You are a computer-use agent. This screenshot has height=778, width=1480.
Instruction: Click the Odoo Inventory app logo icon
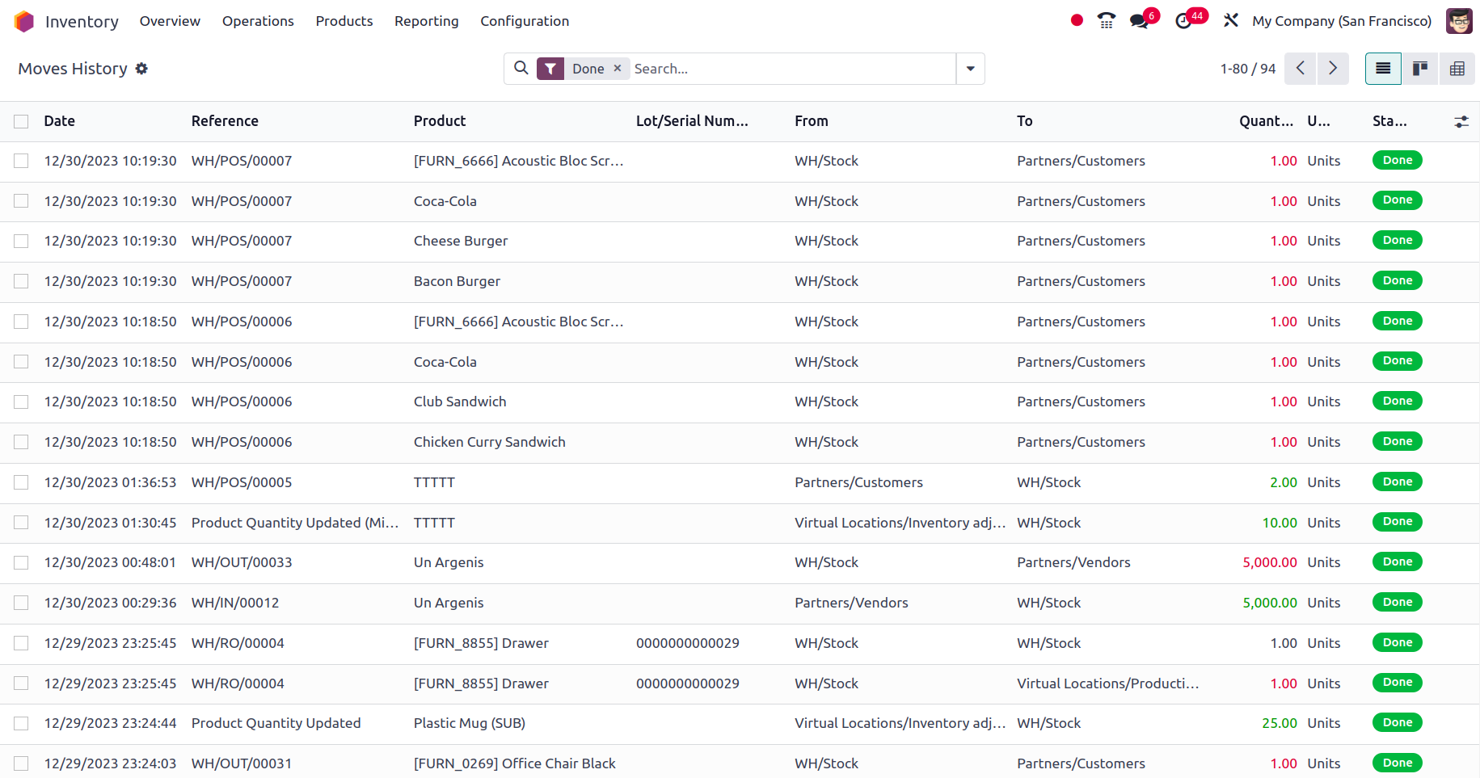(x=24, y=21)
